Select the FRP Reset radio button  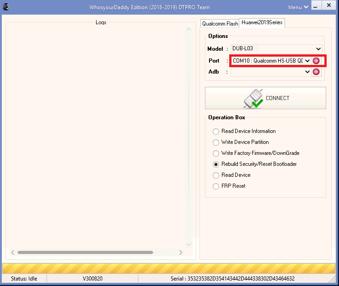pyautogui.click(x=216, y=186)
